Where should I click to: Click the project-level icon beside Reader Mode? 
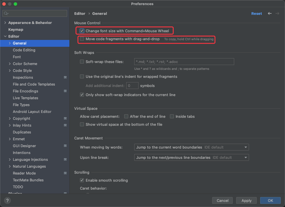pos(65,173)
